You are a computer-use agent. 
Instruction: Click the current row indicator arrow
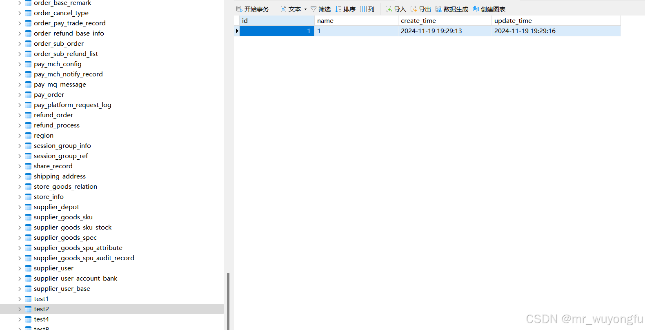[x=237, y=31]
